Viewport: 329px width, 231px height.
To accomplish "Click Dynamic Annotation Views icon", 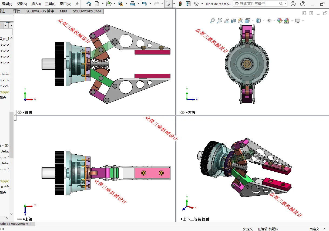I will (x=240, y=21).
